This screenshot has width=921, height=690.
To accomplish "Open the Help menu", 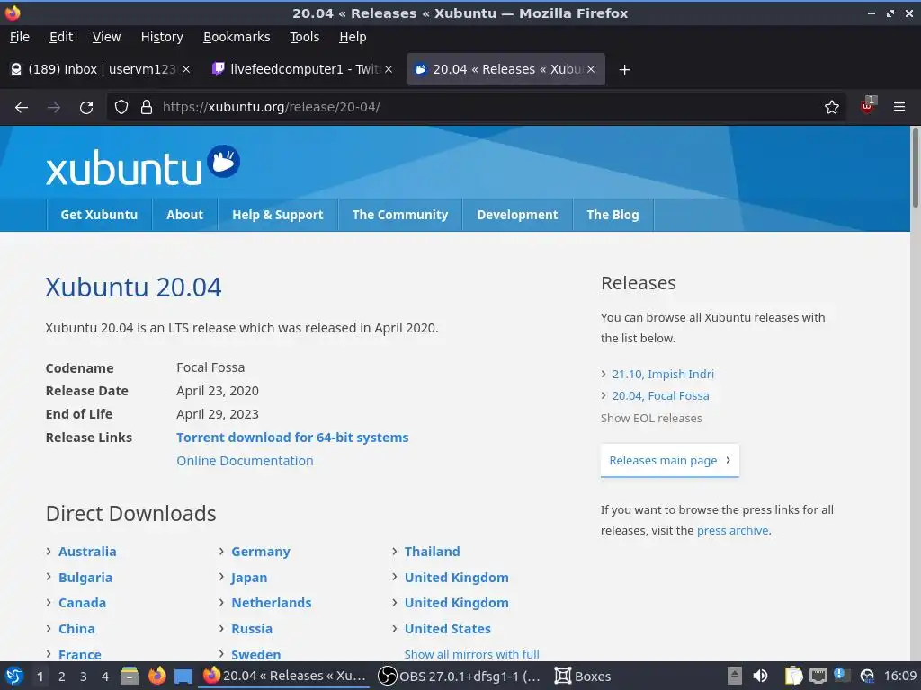I will coord(353,37).
